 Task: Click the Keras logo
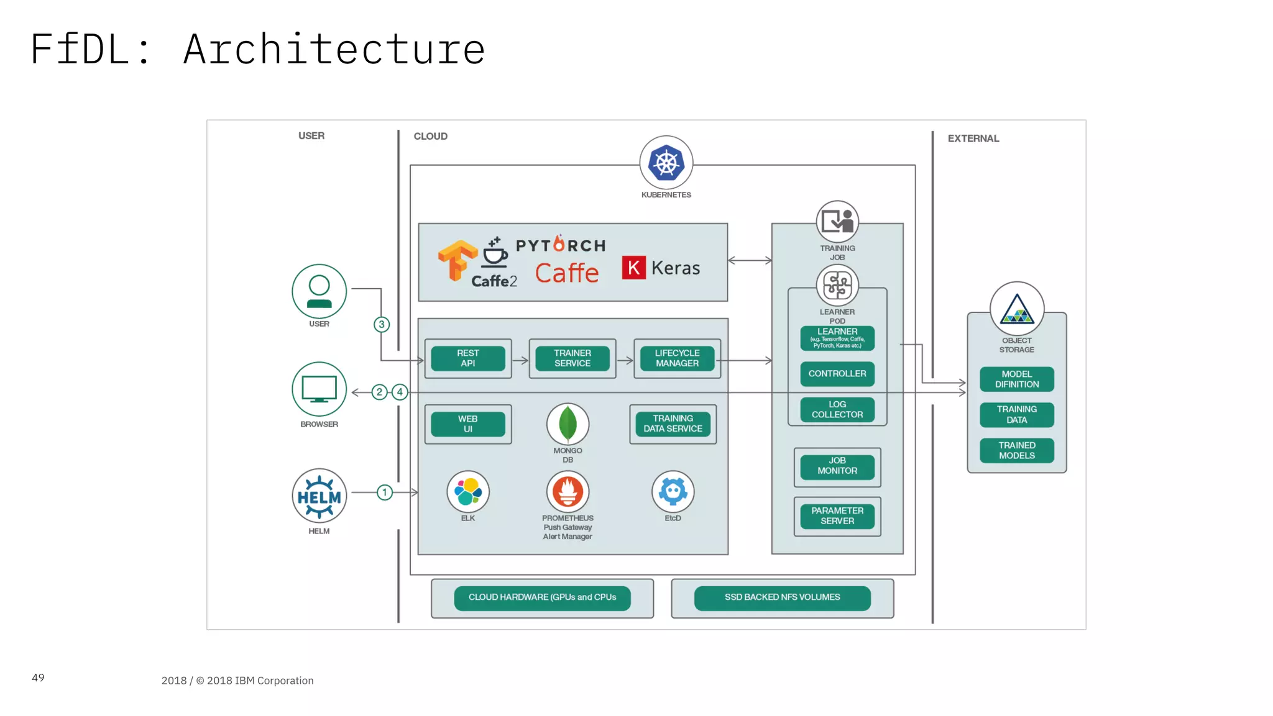[661, 268]
